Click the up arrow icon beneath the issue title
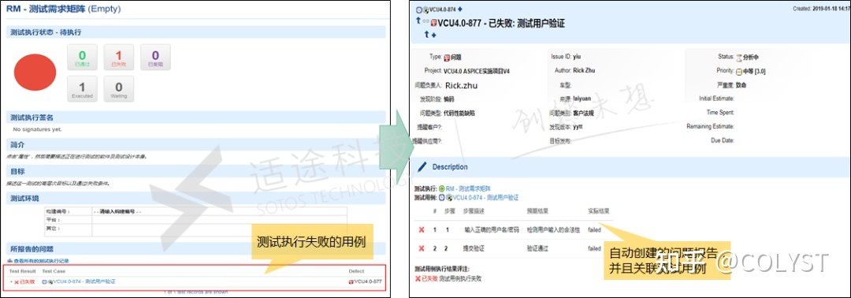 coord(426,34)
